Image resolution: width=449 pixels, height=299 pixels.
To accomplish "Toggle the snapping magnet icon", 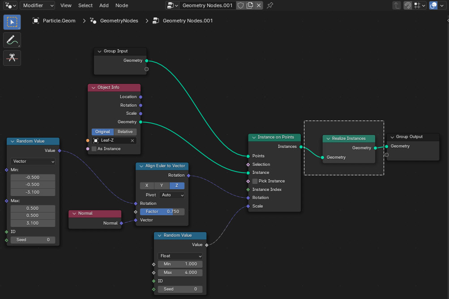I will 408,5.
